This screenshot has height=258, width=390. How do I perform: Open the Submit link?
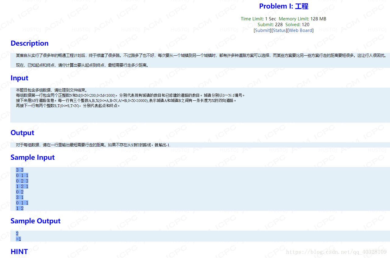click(262, 30)
